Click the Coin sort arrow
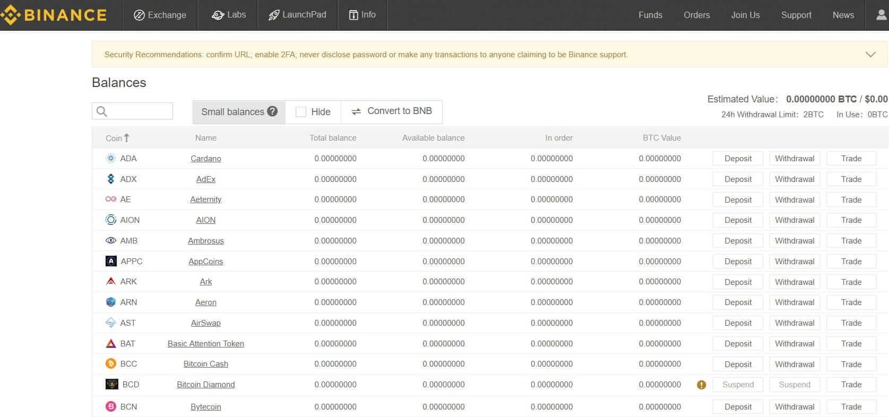 point(126,138)
